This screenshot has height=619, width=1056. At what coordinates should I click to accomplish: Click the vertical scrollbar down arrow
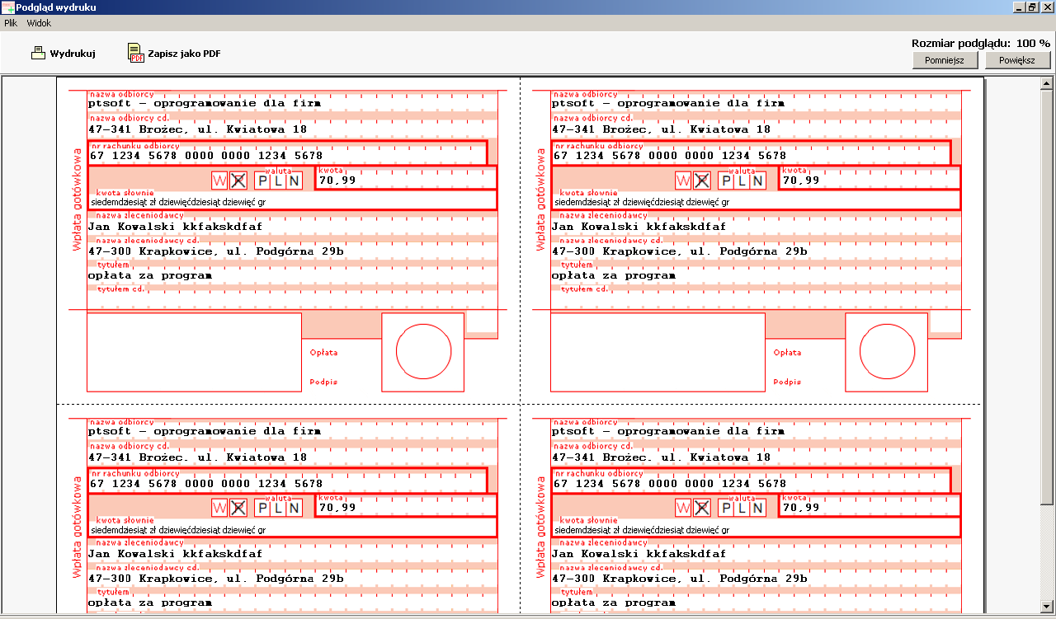click(1047, 607)
